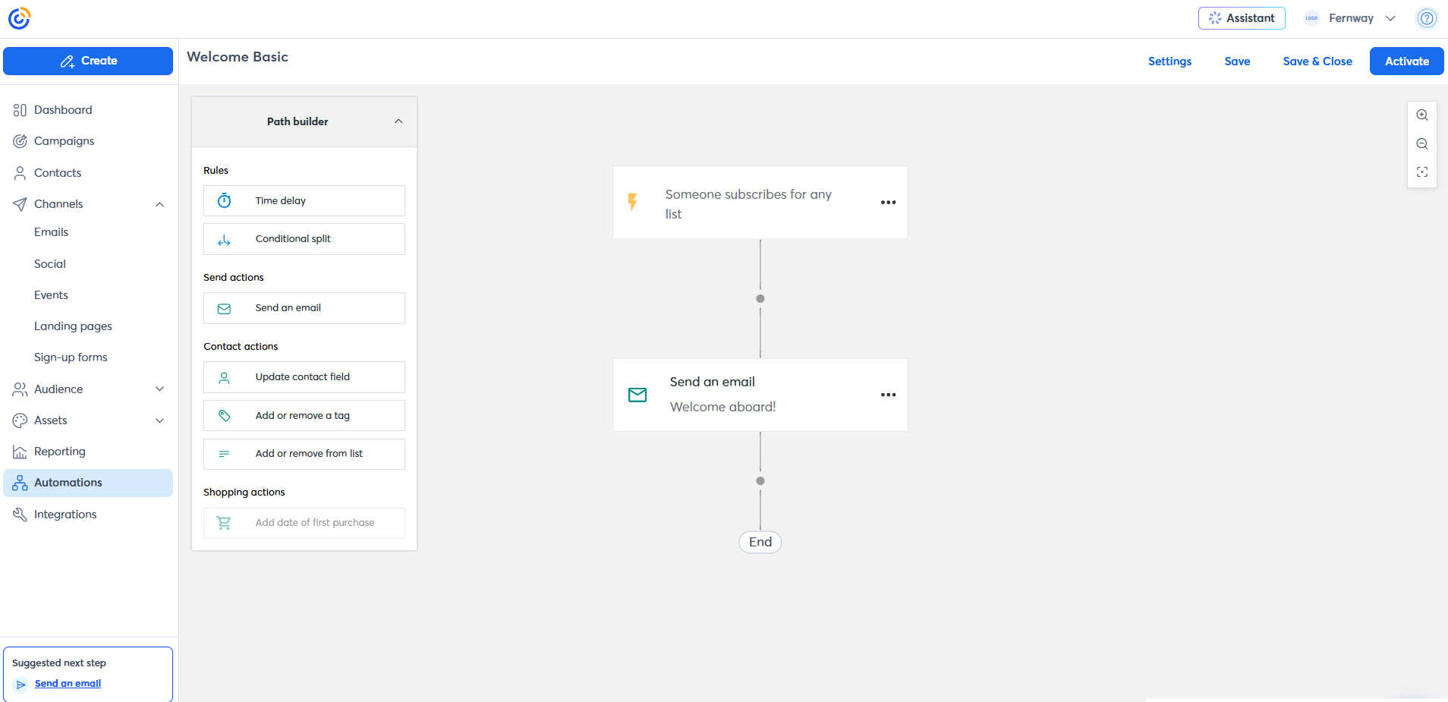Expand the Audience menu section
The width and height of the screenshot is (1448, 702).
(x=159, y=389)
